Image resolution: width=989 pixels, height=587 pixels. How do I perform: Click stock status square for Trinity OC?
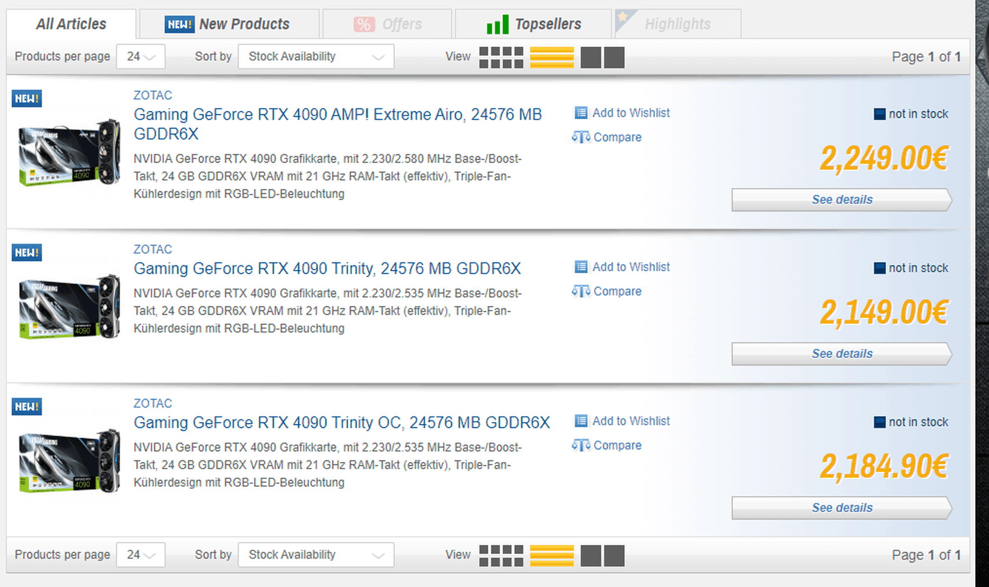tap(880, 422)
